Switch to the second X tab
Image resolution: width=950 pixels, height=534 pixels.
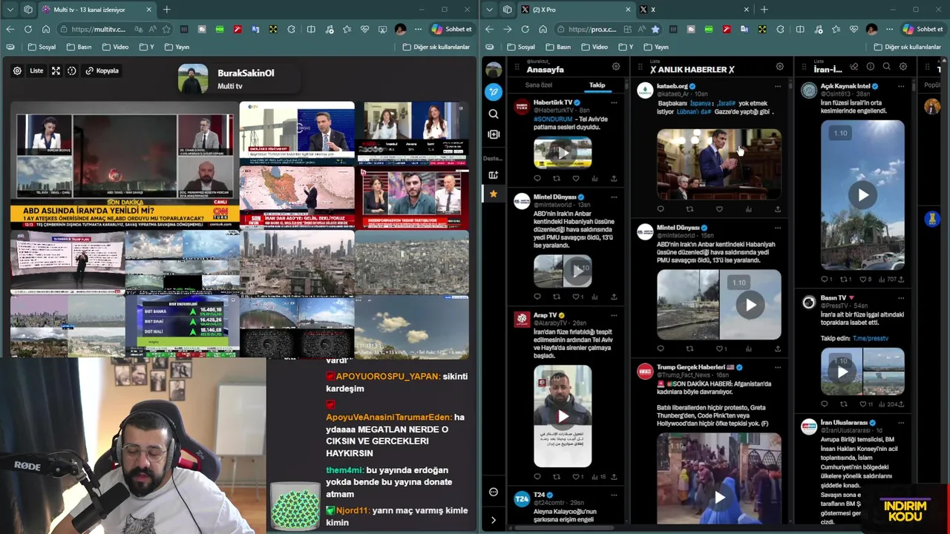[x=694, y=10]
